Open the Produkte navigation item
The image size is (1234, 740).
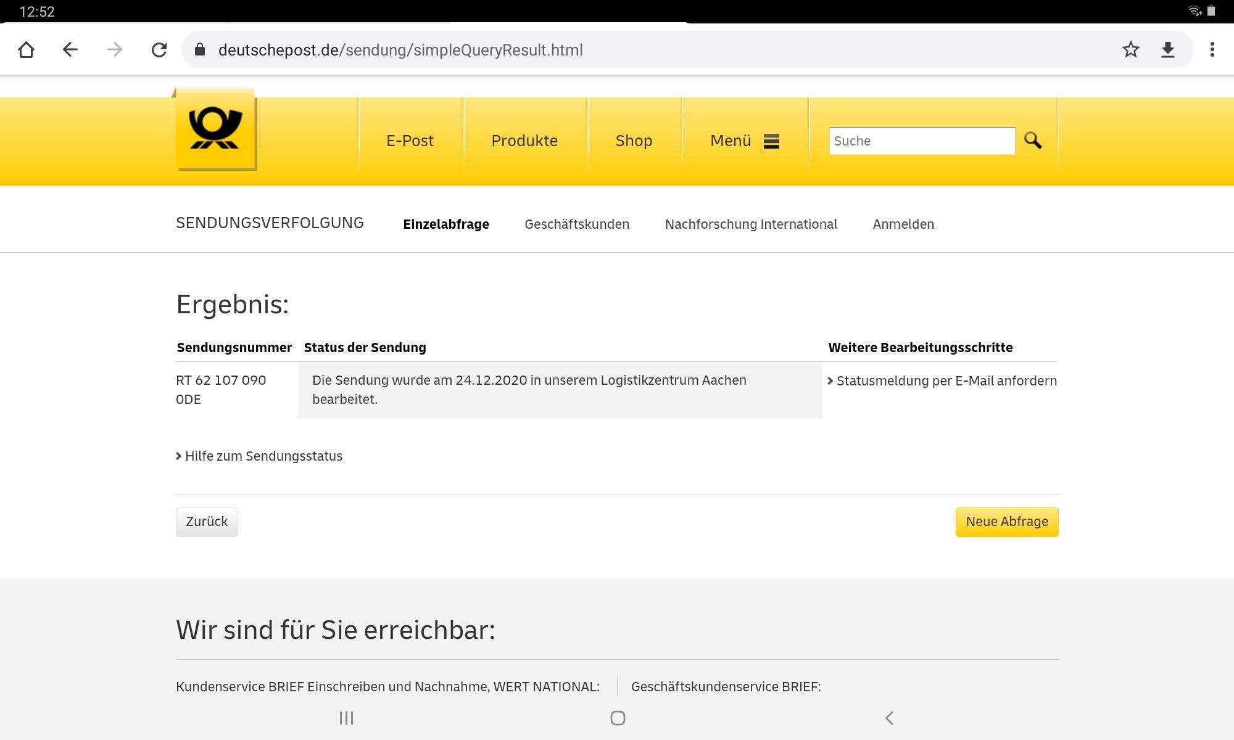coord(524,141)
